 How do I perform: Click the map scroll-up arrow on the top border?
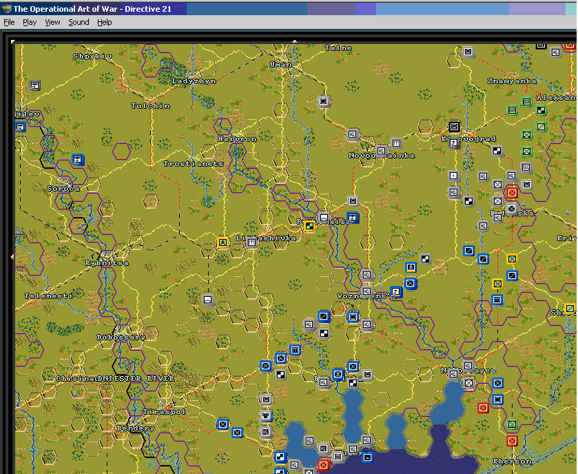point(295,41)
